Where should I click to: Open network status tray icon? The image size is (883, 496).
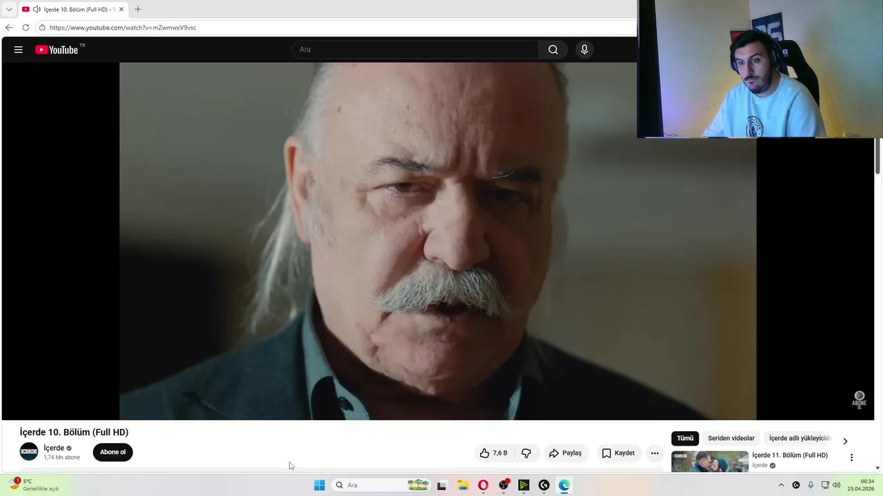coord(825,485)
